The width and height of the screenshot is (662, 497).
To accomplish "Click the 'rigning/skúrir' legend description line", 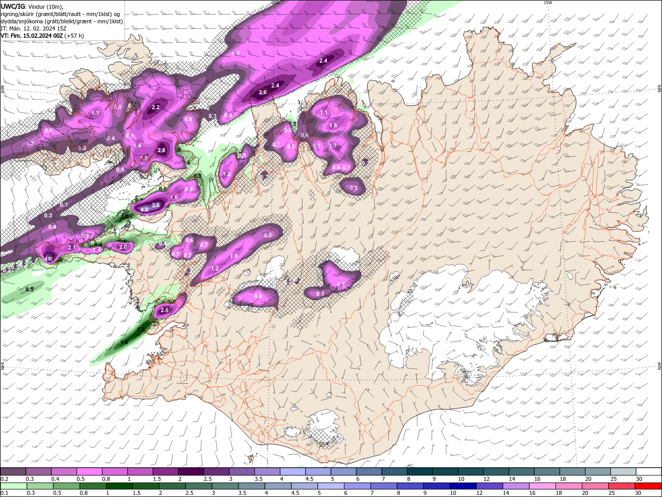I will [61, 14].
